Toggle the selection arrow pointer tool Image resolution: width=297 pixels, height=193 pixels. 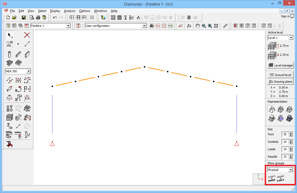(10, 35)
